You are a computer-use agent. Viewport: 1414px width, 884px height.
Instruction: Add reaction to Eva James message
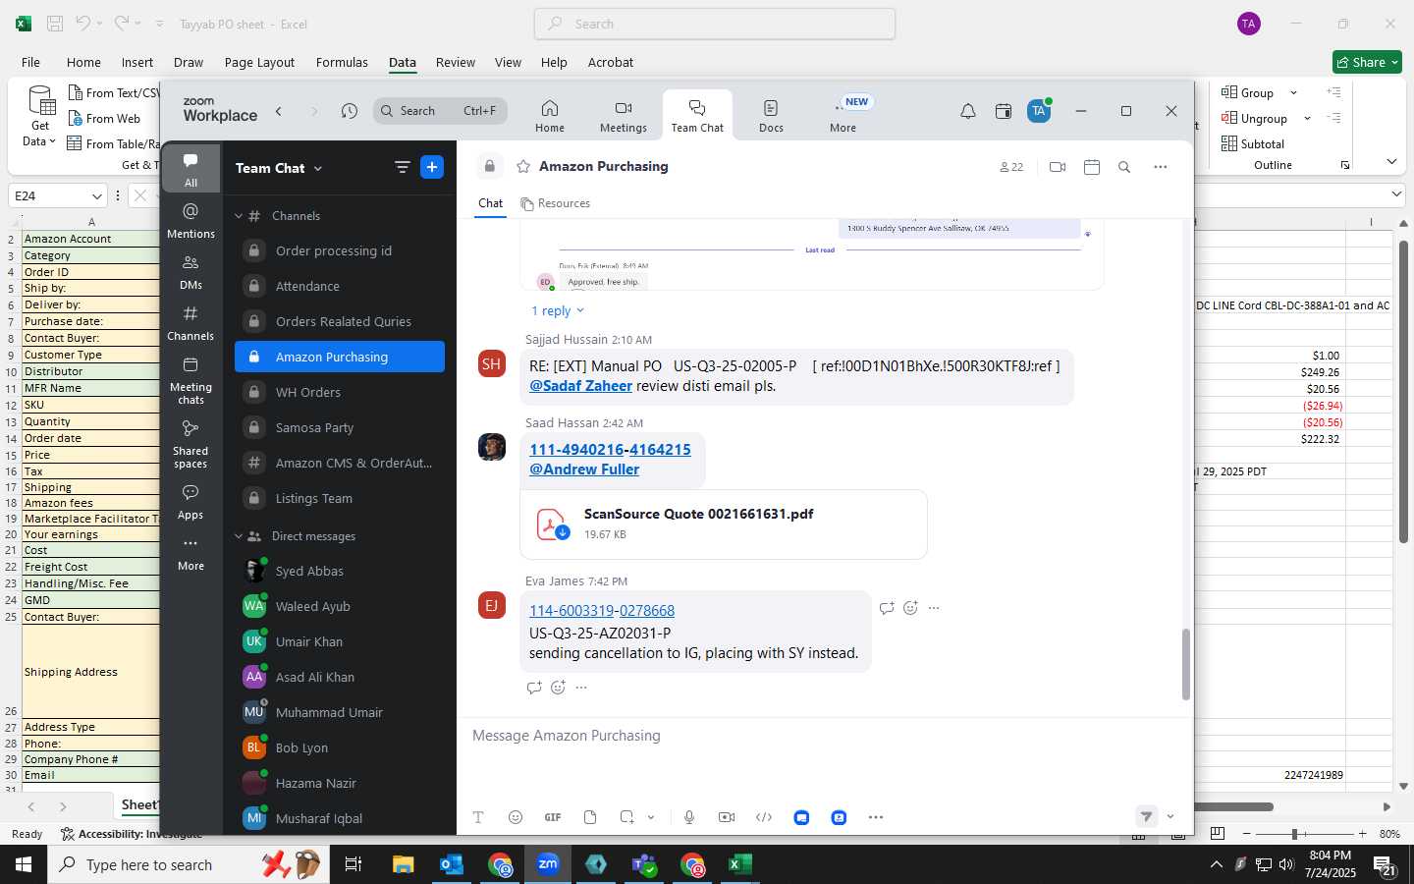tap(910, 608)
